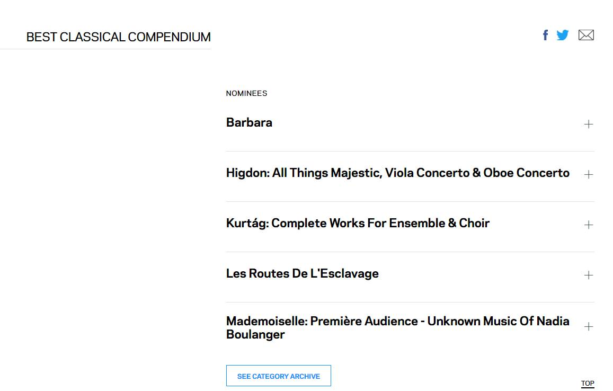
Task: Share this category on Facebook
Action: coord(545,35)
